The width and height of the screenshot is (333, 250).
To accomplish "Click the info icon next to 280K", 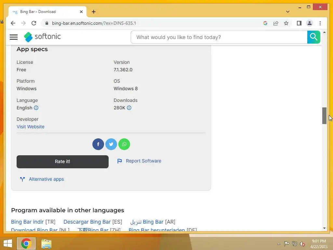I will point(129,108).
